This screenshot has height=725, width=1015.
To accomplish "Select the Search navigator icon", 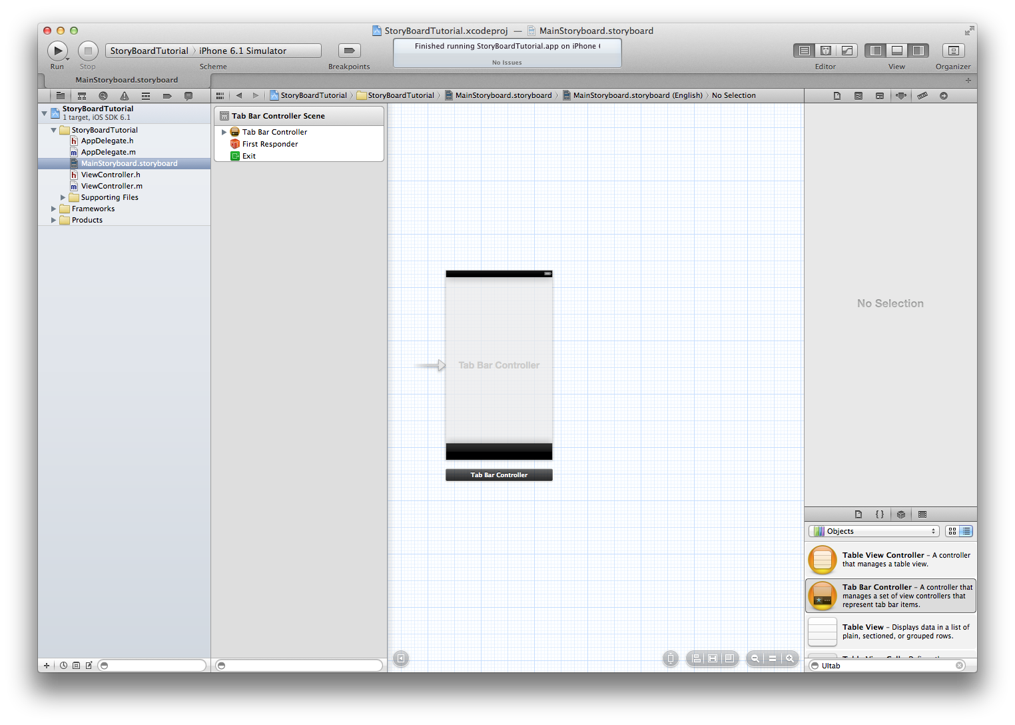I will [x=103, y=96].
